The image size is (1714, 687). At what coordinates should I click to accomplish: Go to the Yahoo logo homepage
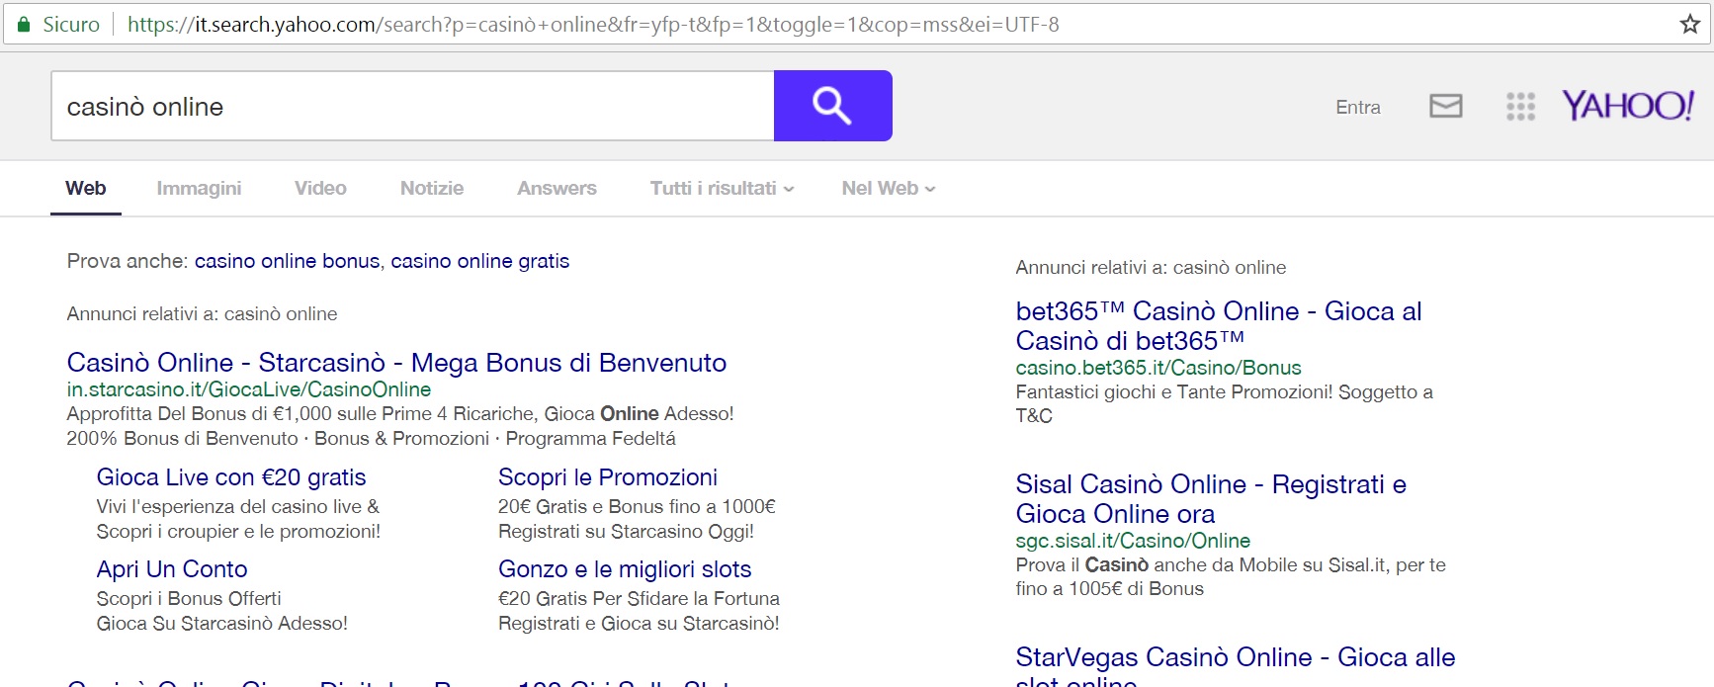tap(1627, 106)
